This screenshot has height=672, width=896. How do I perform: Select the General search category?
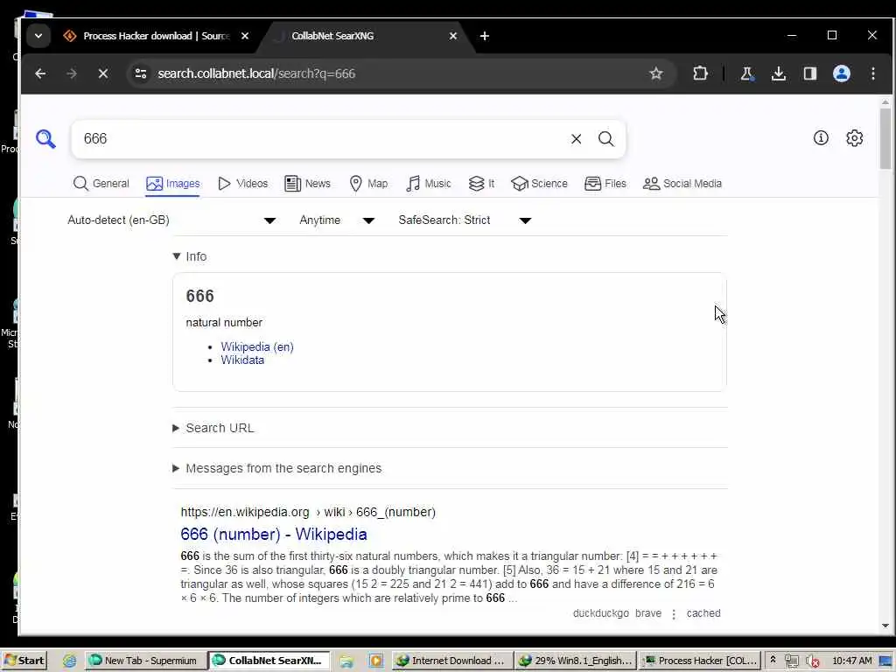click(101, 184)
